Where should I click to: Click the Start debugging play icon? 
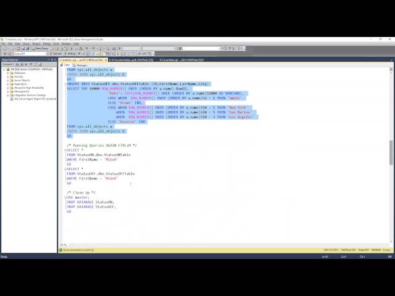(x=119, y=48)
